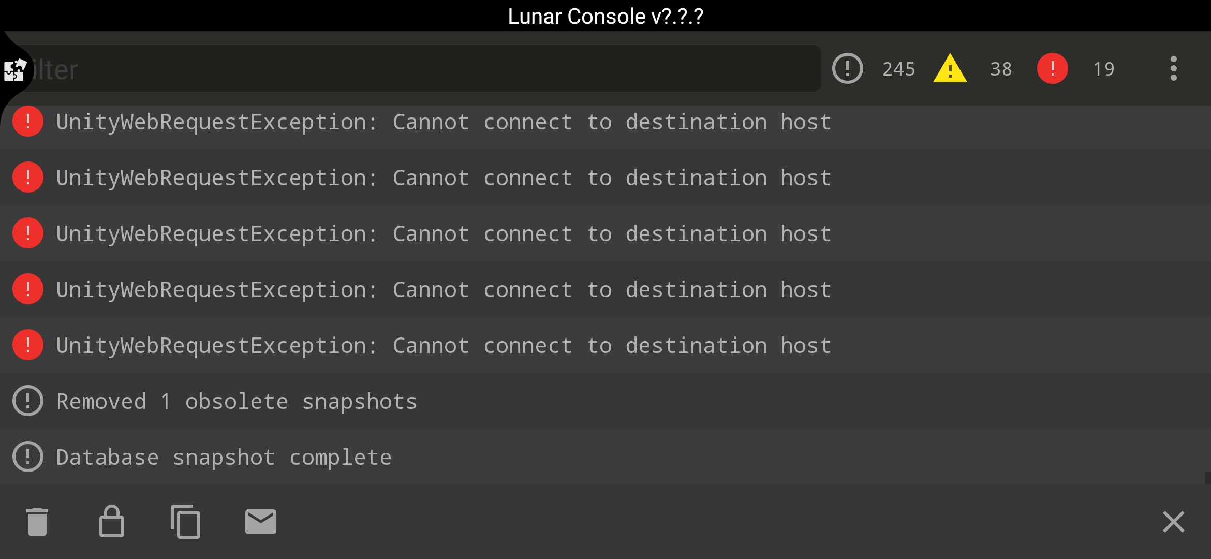The image size is (1211, 559).
Task: Select the "Removed 1 obsolete snapshots" log entry
Action: point(606,401)
